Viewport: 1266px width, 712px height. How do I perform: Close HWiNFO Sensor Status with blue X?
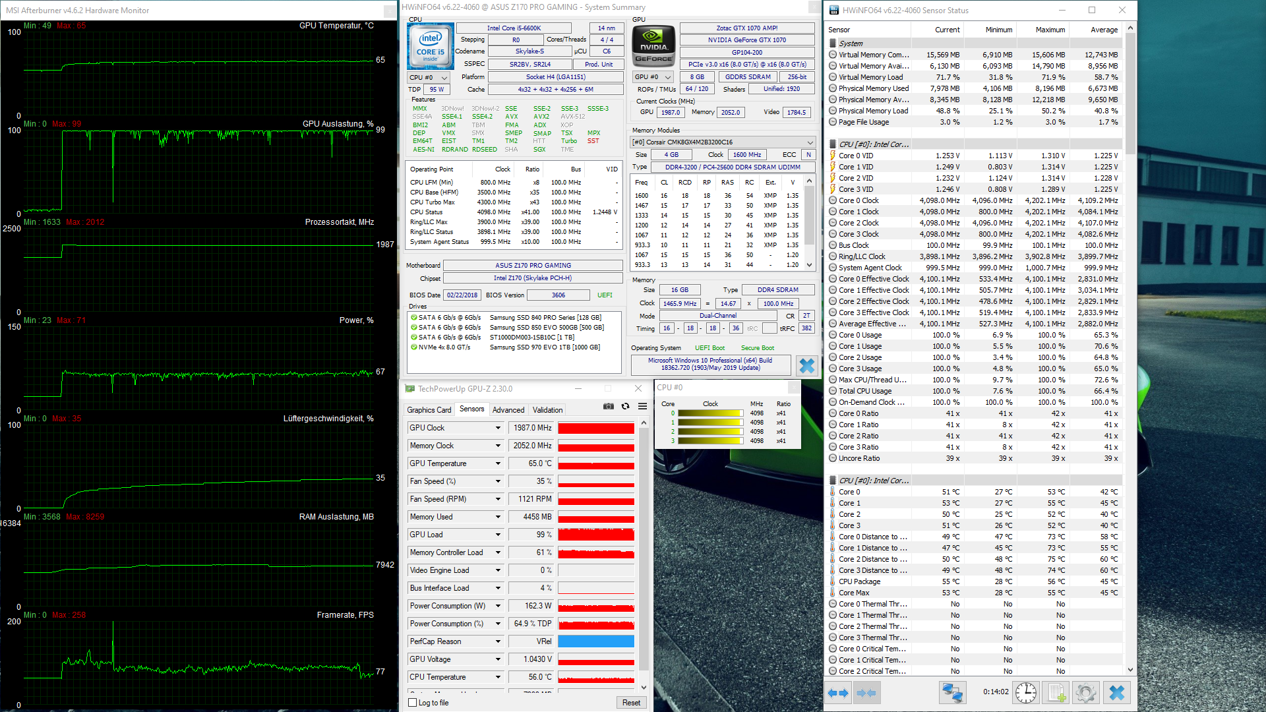pyautogui.click(x=1116, y=693)
